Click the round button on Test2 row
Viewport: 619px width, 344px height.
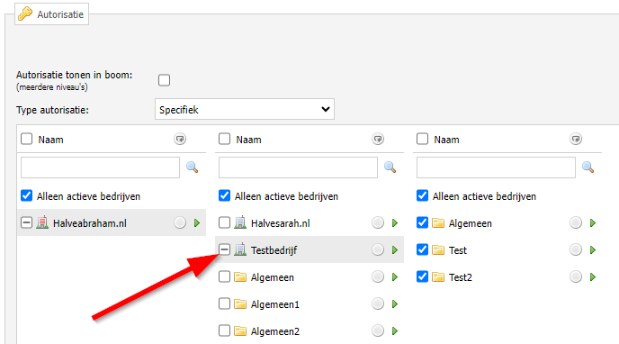(576, 276)
